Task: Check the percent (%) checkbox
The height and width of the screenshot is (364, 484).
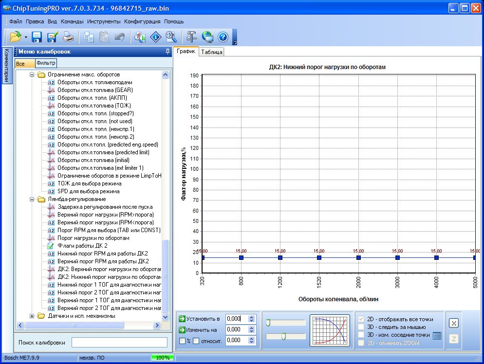Action: point(182,341)
